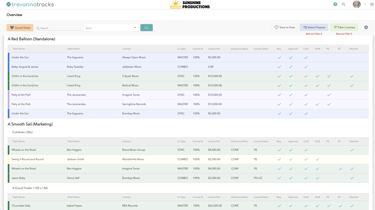The width and height of the screenshot is (375, 210).
Task: Click Remove Filter X under Select Projects
Action: [314, 34]
